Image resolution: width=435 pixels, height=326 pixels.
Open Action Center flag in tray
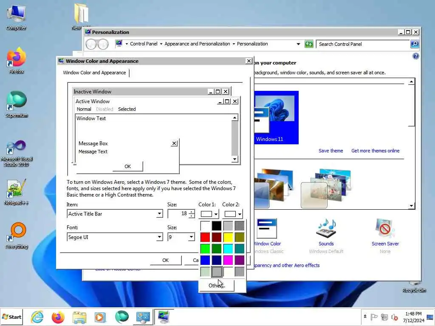[x=374, y=317]
